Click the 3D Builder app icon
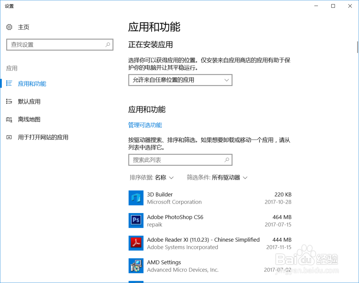 coord(136,198)
